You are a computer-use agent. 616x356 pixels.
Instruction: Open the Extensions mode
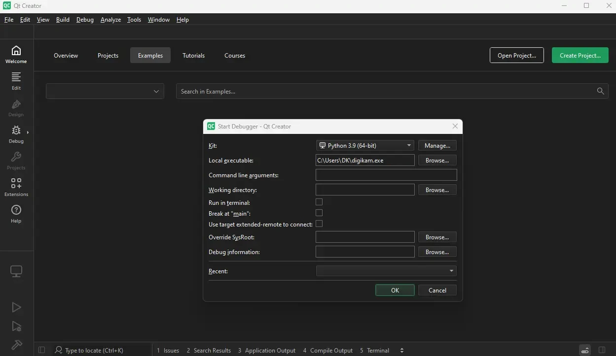click(16, 187)
